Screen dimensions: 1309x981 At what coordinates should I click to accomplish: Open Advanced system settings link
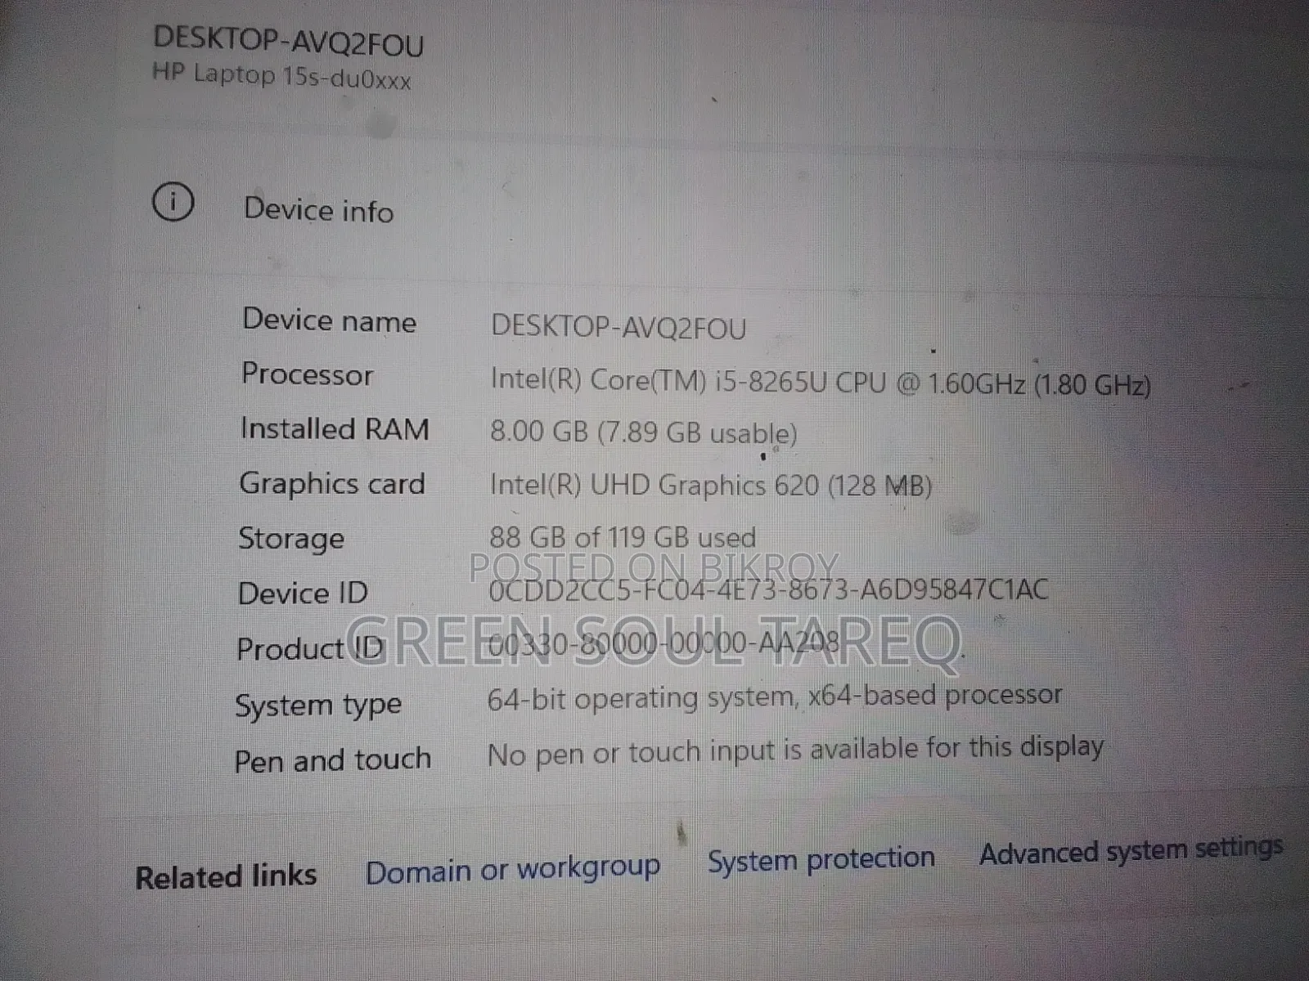point(1131,850)
